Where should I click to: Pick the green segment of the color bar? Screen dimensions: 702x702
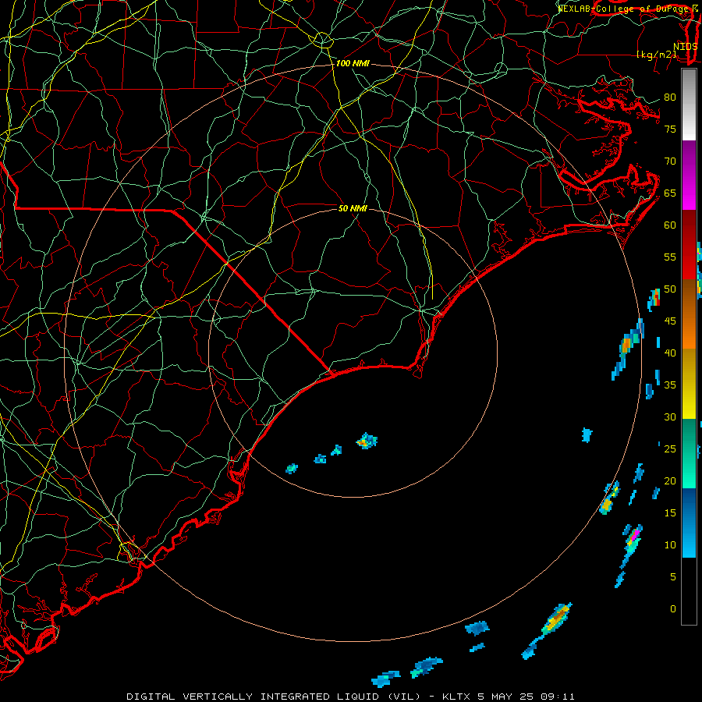coord(689,453)
